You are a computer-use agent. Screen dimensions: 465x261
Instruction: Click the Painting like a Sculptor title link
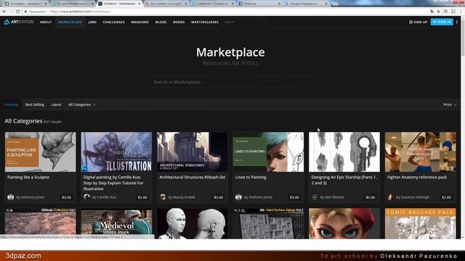click(28, 177)
